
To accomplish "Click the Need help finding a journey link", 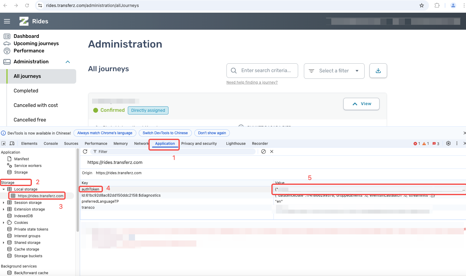I will (252, 82).
